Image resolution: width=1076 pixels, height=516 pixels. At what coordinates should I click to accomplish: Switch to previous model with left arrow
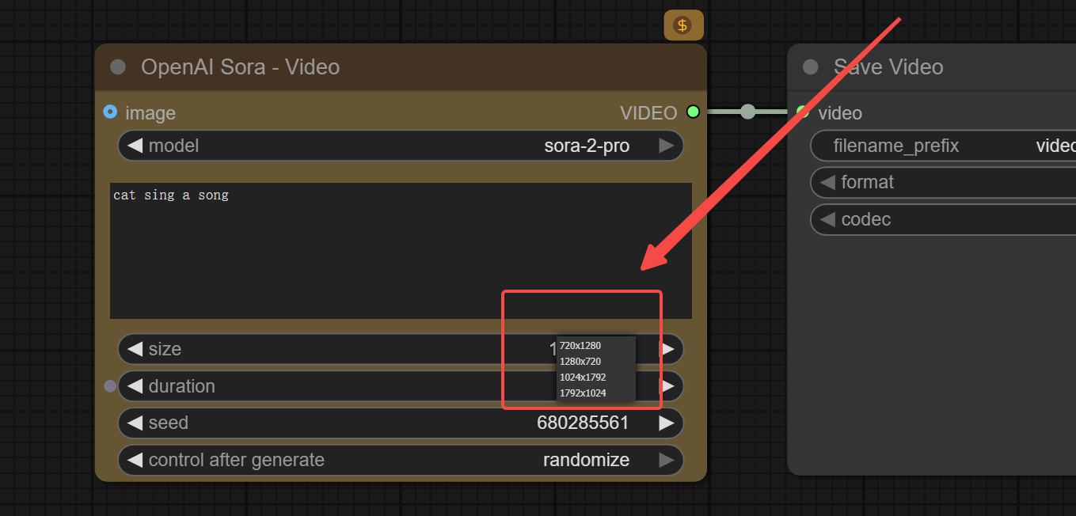(135, 146)
